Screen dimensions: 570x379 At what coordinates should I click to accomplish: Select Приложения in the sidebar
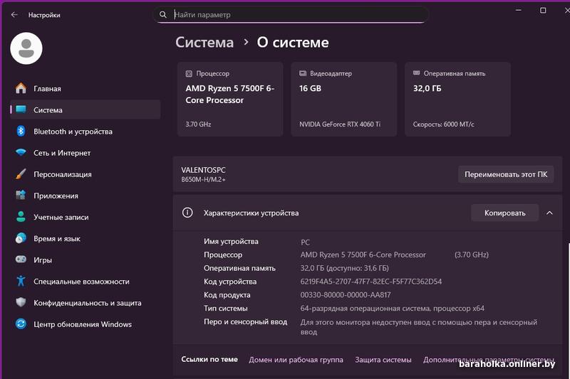(x=85, y=196)
